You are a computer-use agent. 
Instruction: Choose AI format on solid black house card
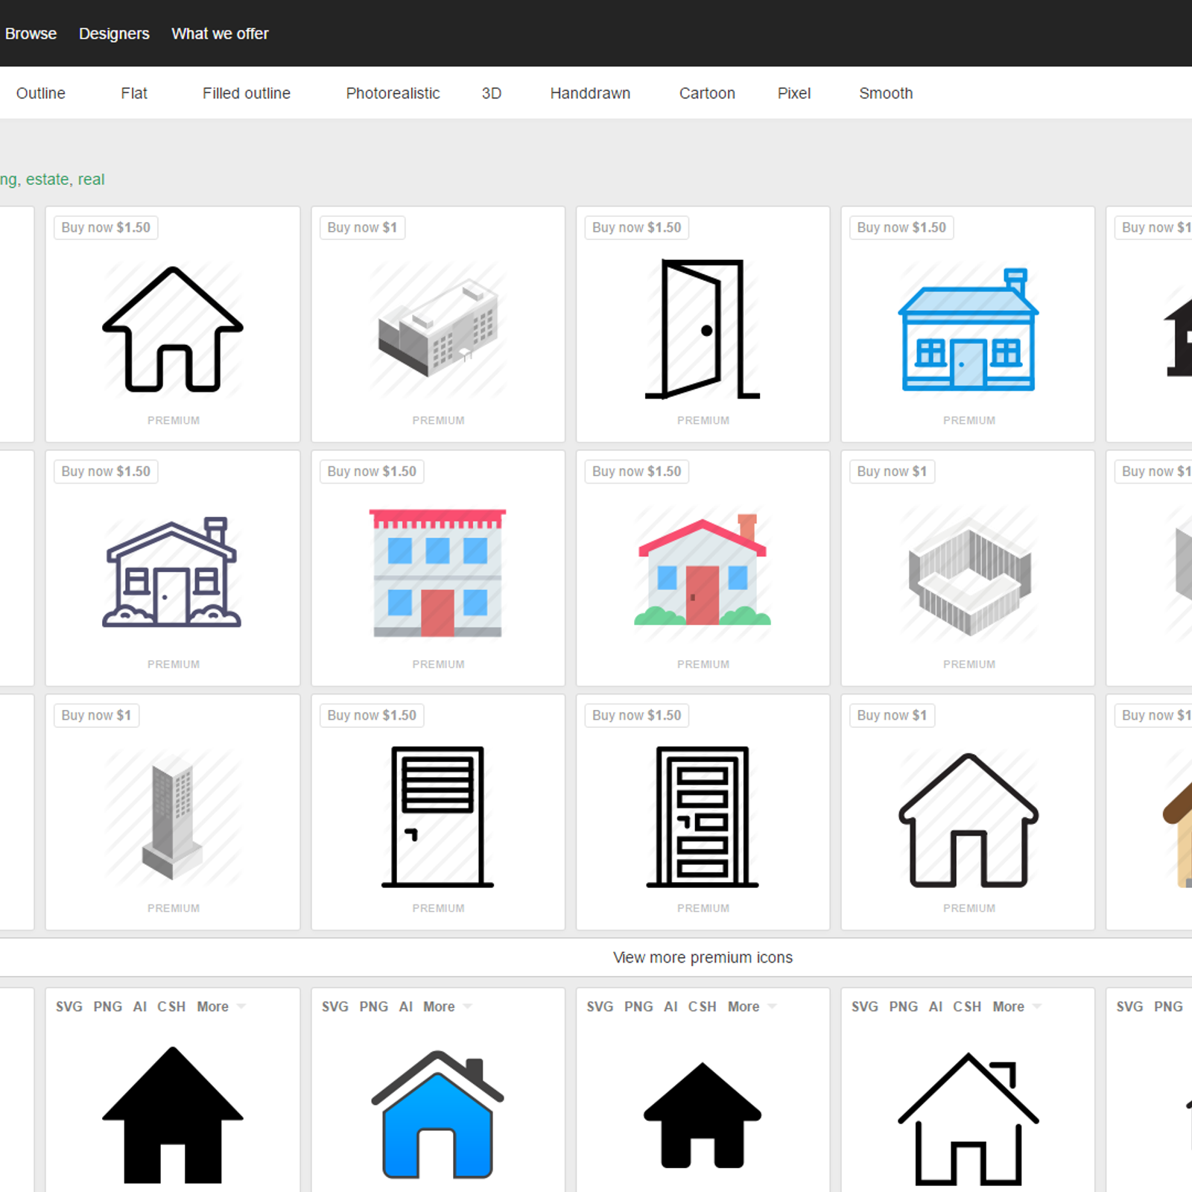(140, 1006)
